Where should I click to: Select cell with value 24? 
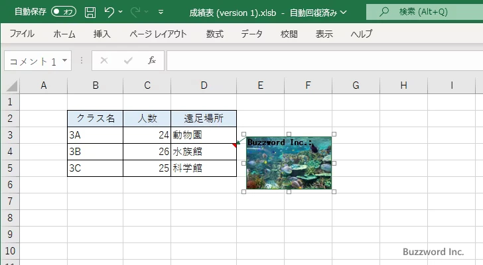pos(147,135)
